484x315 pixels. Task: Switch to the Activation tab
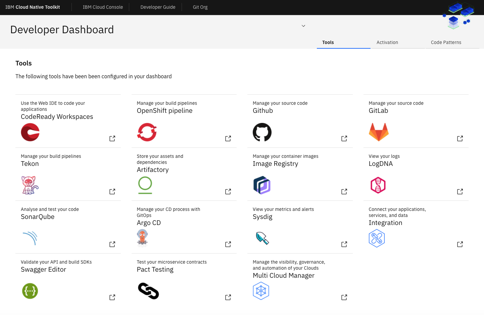click(398, 43)
